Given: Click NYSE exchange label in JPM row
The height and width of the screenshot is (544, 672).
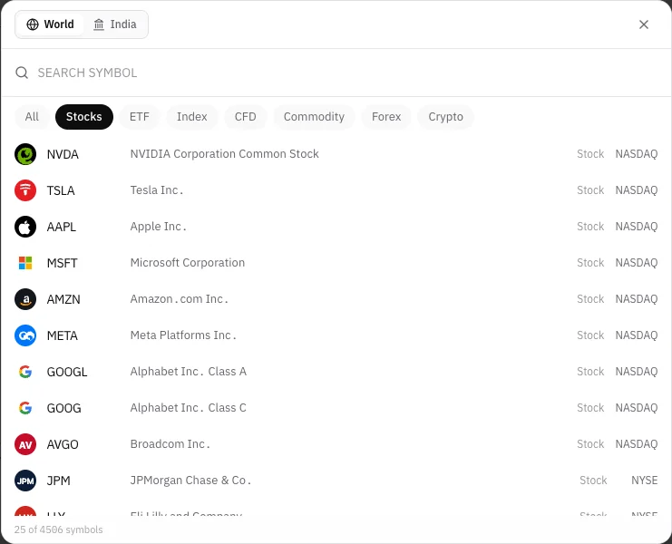Looking at the screenshot, I should point(644,481).
